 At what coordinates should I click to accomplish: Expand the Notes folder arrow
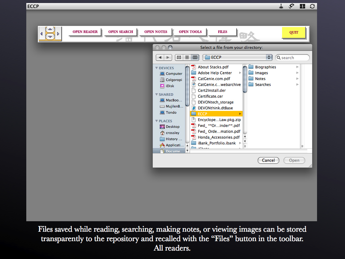tap(297, 79)
